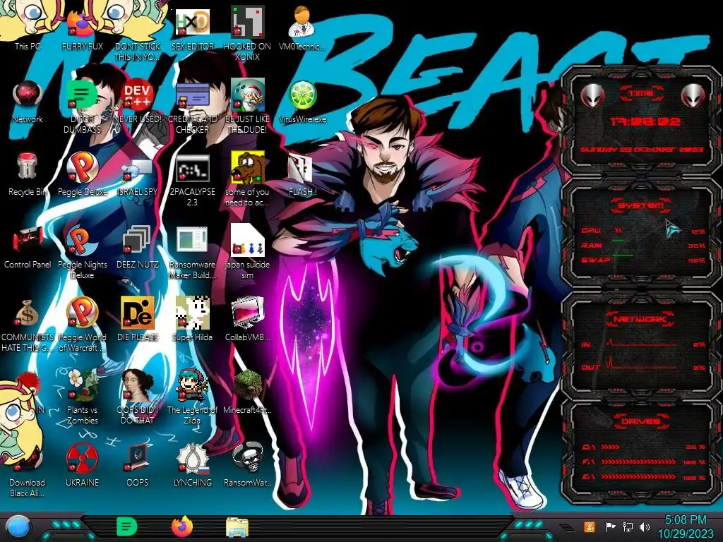Click the Java tray icon
This screenshot has height=542, width=723.
click(x=590, y=526)
